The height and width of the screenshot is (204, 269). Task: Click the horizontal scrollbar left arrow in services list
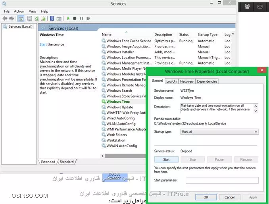click(x=103, y=156)
